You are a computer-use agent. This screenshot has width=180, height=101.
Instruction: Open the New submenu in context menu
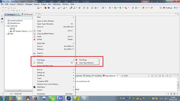[54, 17]
